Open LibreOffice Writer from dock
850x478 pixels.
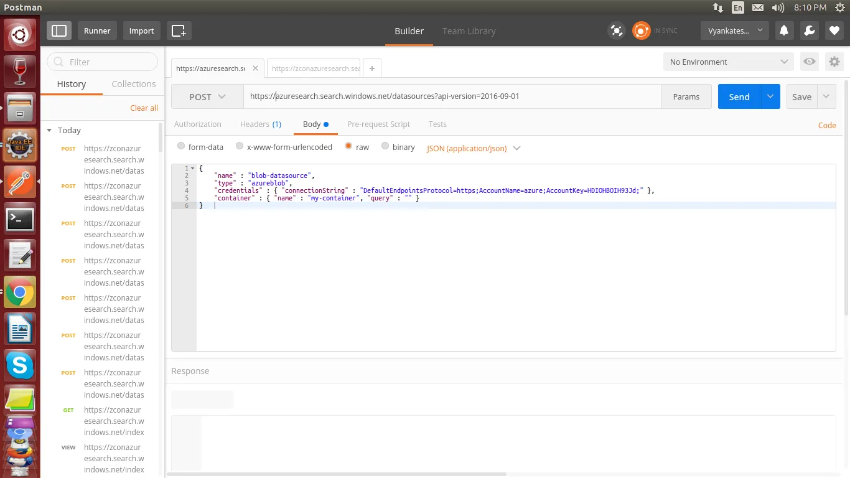tap(20, 329)
